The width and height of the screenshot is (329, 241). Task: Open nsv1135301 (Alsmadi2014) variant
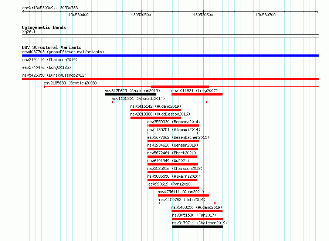pos(138,98)
